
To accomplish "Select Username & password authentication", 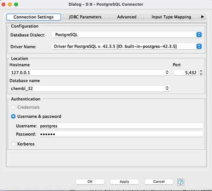I will pyautogui.click(x=13, y=116).
